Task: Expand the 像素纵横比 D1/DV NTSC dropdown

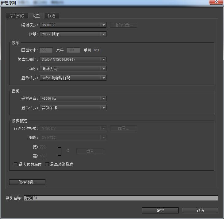Action: [73, 59]
